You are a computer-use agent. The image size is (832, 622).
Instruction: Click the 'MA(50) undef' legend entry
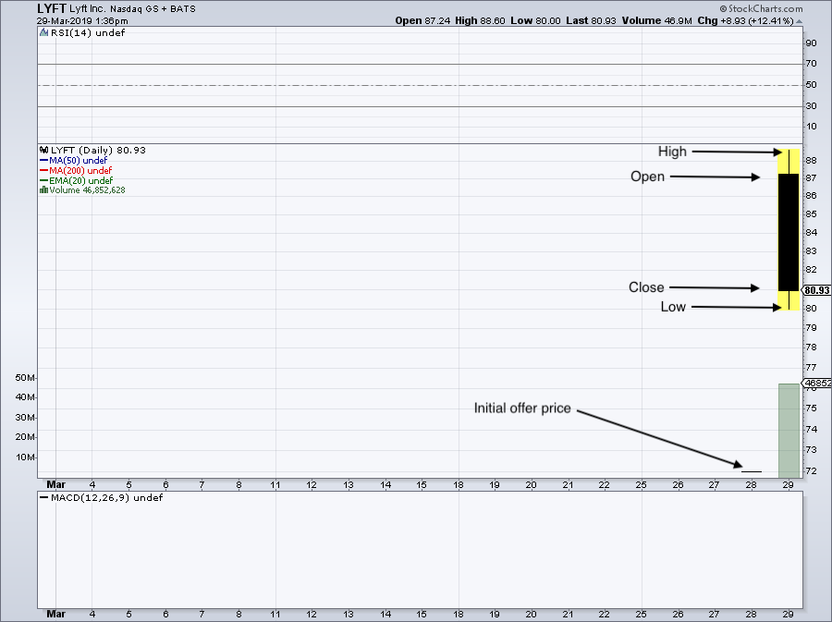78,160
